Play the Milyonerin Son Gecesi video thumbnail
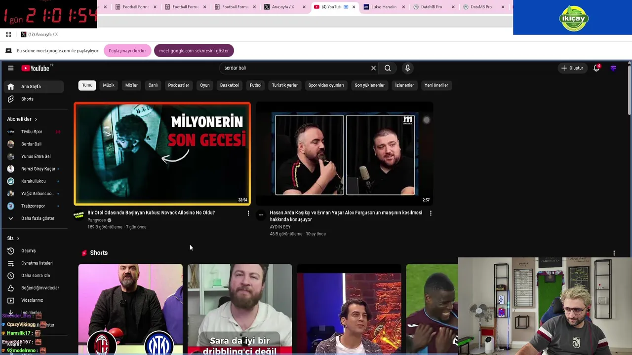Screen dimensions: 632x355 click(x=162, y=153)
